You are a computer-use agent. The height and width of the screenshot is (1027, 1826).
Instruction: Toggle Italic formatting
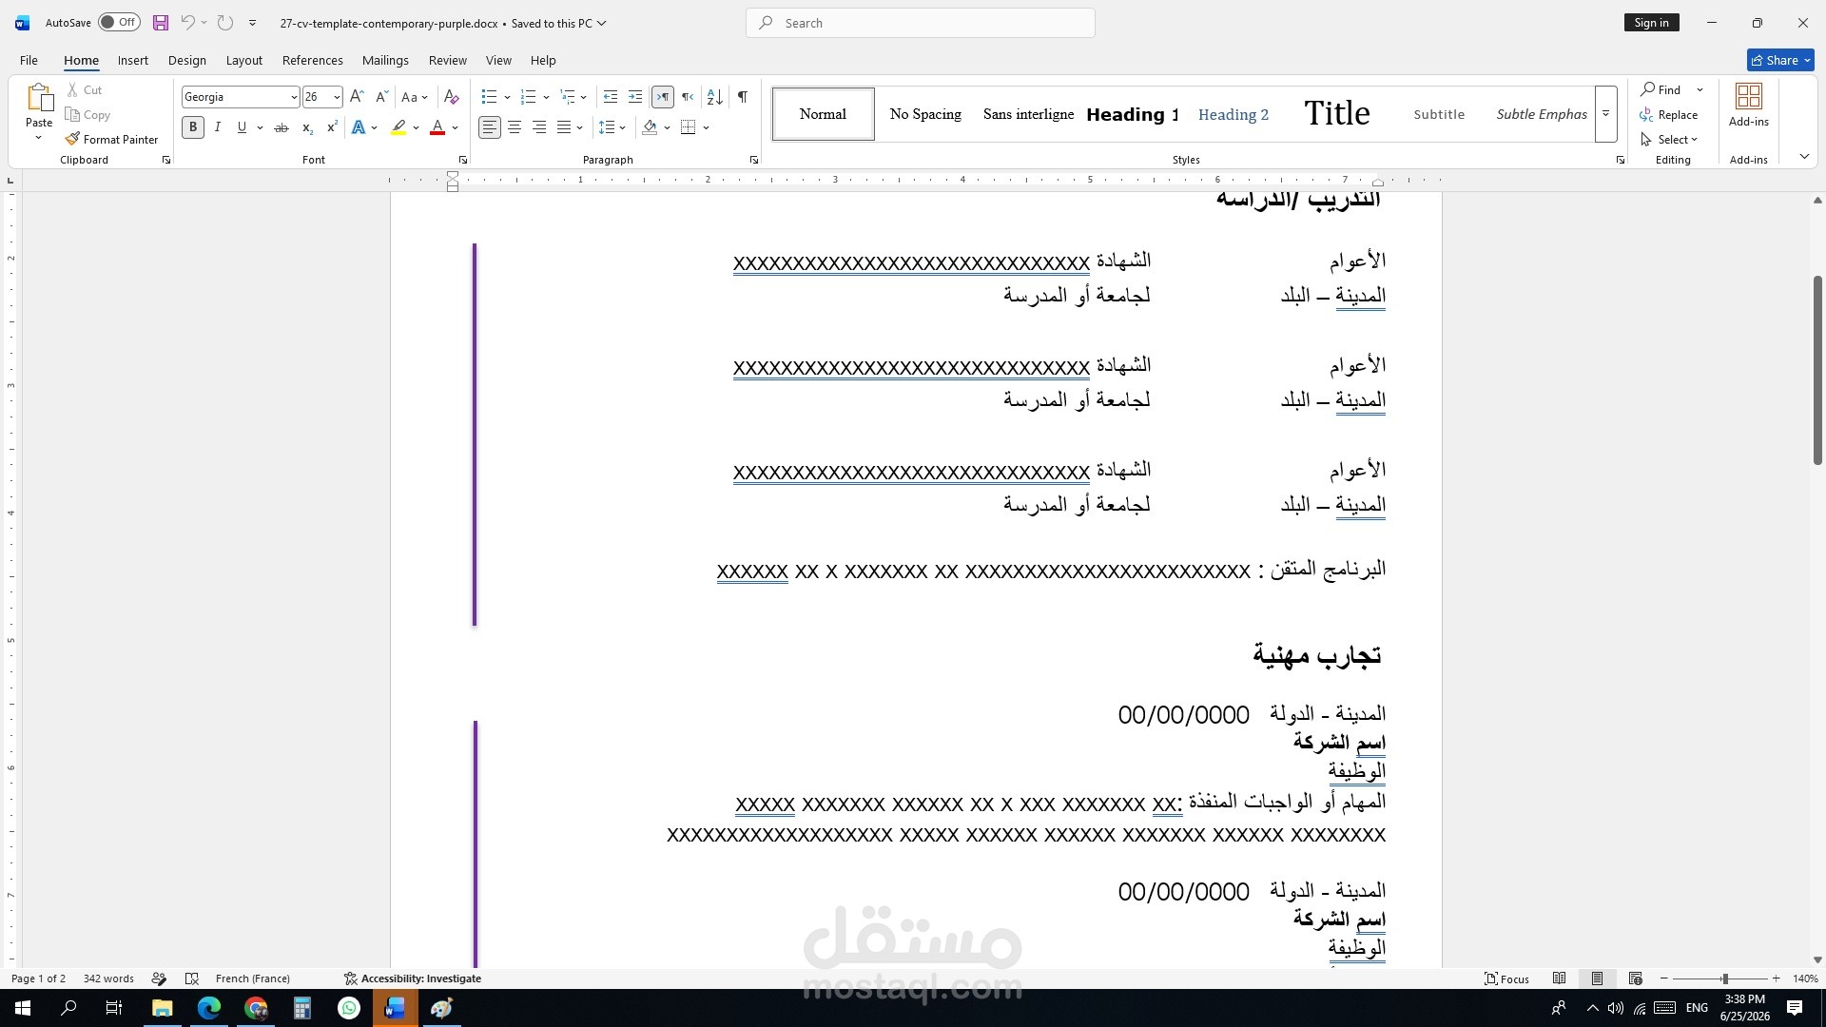(x=218, y=127)
